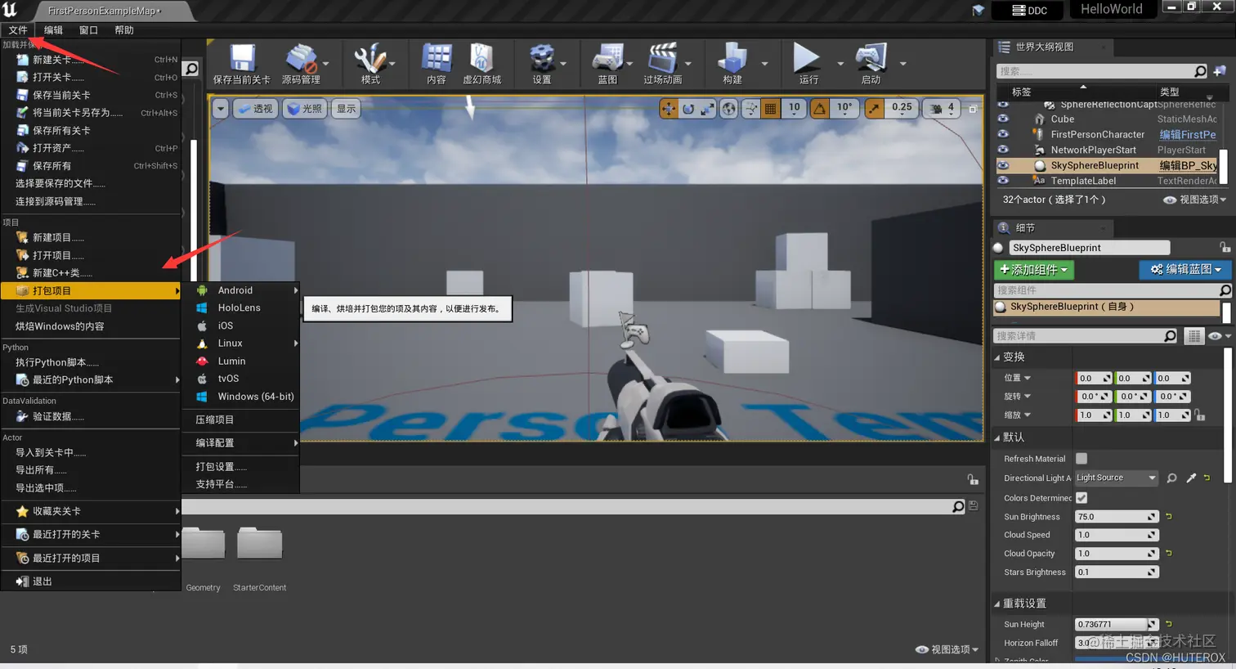Open the 窗口 menu
The width and height of the screenshot is (1236, 669).
point(88,30)
